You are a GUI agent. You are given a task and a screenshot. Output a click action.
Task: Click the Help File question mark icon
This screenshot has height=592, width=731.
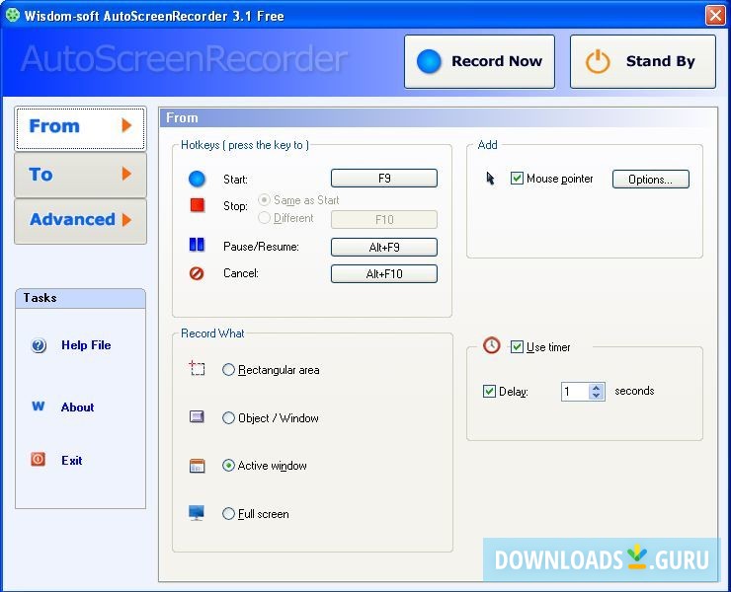(x=39, y=345)
